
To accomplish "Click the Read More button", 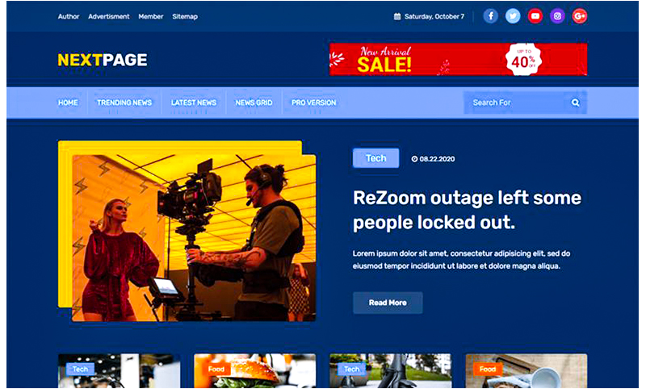I will (388, 303).
